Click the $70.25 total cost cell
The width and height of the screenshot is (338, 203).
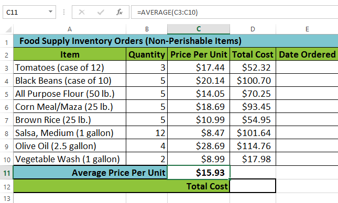(253, 94)
